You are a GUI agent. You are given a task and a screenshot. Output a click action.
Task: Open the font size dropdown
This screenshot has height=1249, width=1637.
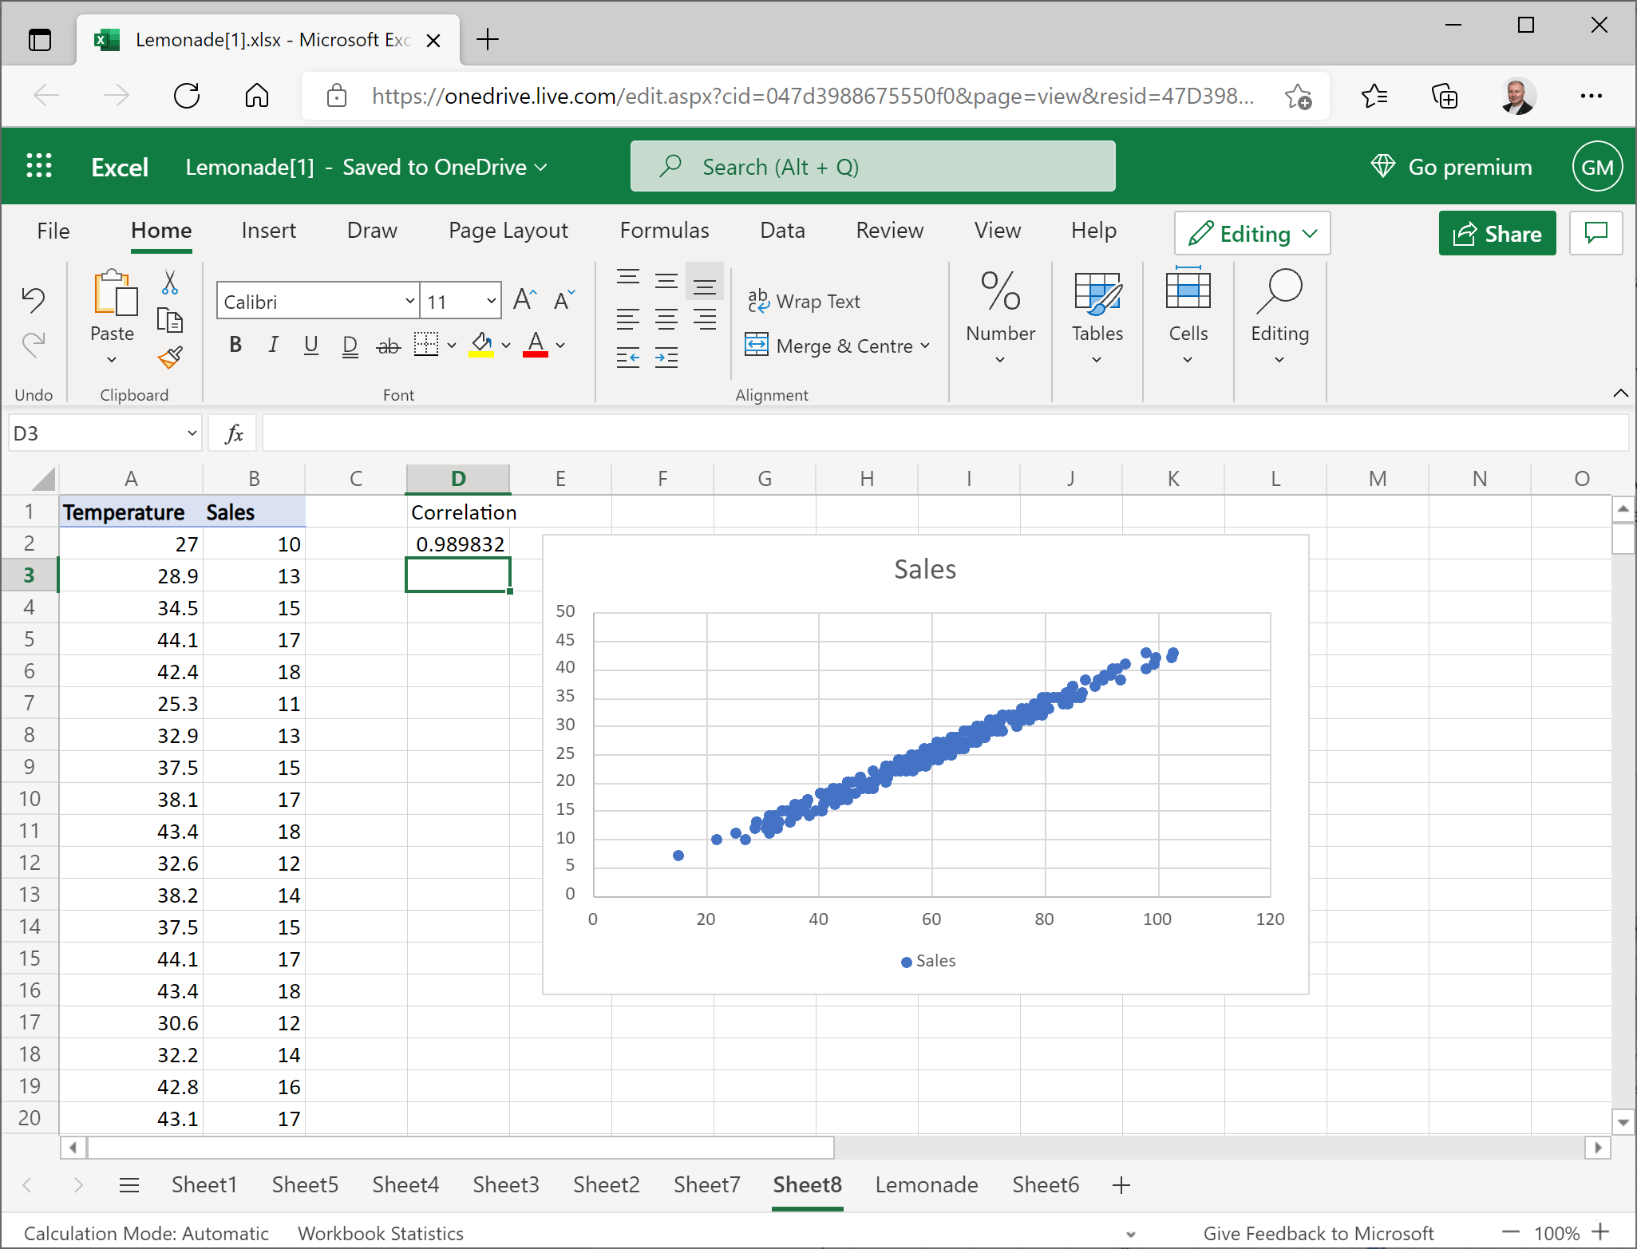pyautogui.click(x=490, y=301)
